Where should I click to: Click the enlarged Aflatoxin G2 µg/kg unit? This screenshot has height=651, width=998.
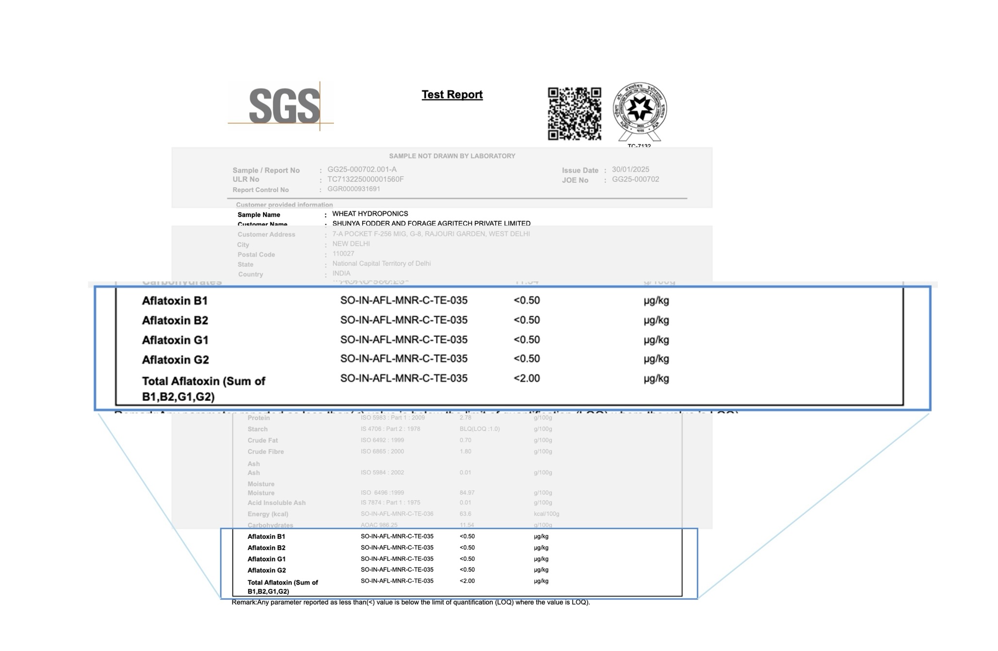click(x=656, y=359)
